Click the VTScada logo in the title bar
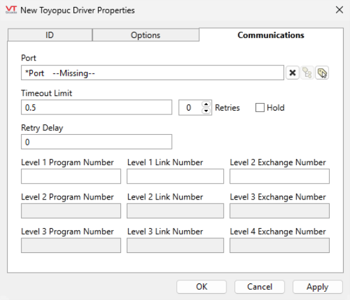This screenshot has width=350, height=300. click(11, 10)
